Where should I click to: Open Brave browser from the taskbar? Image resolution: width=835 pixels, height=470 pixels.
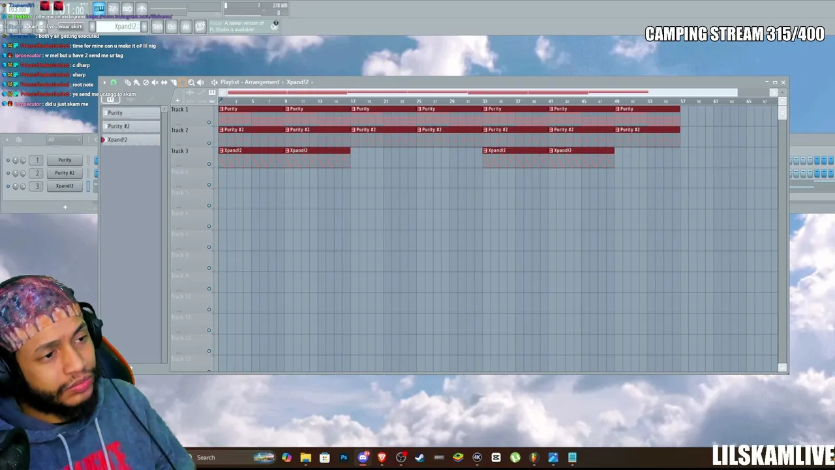coord(382,458)
